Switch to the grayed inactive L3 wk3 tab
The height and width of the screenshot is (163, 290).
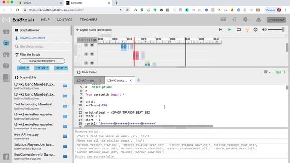87,80
